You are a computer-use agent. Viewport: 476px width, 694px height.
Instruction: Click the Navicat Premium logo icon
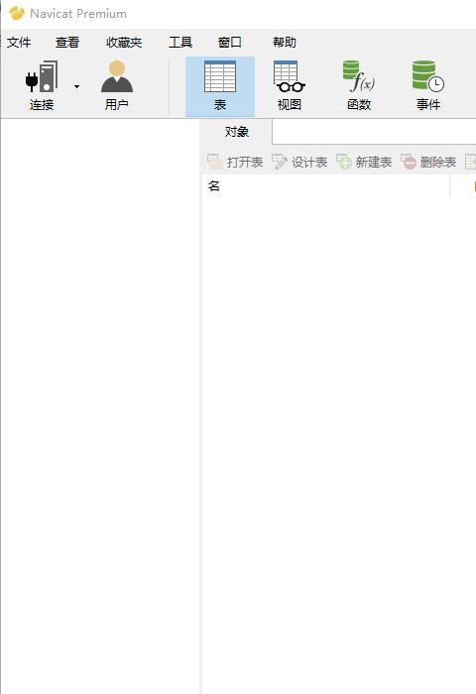pos(17,13)
